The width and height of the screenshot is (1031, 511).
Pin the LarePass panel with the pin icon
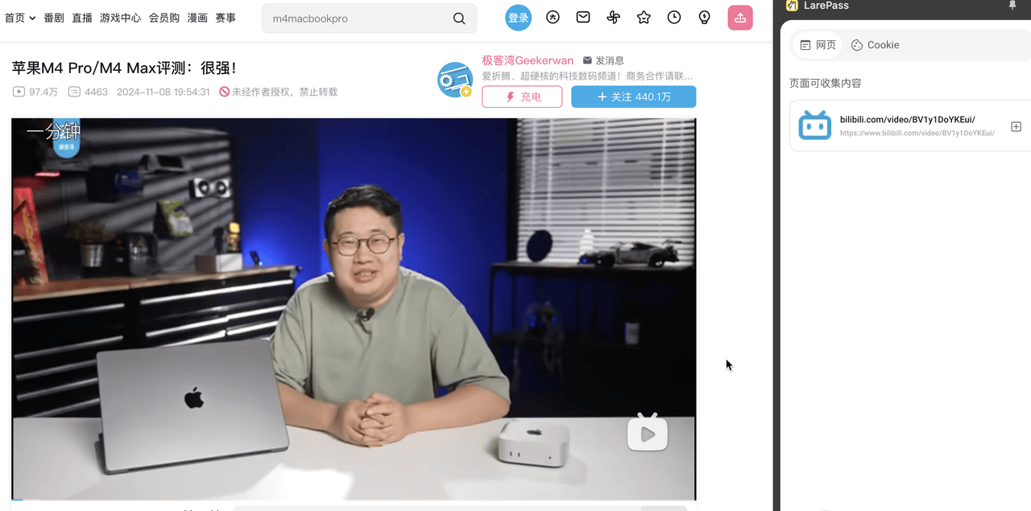1012,6
